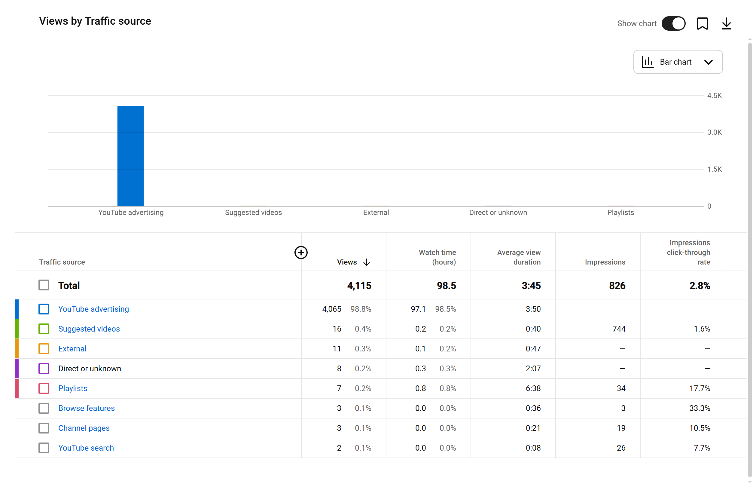Check the Total row checkbox
This screenshot has height=484, width=753.
44,285
